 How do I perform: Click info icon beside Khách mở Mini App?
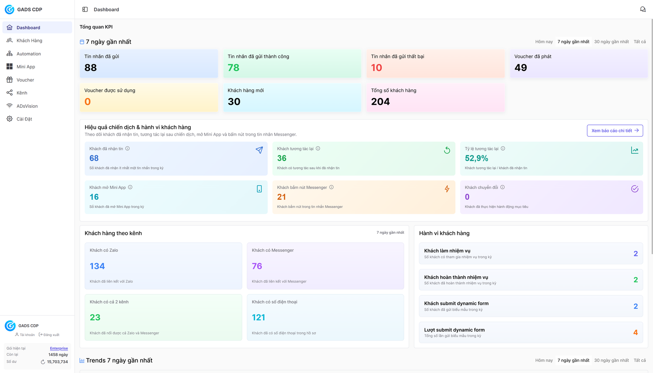(131, 187)
